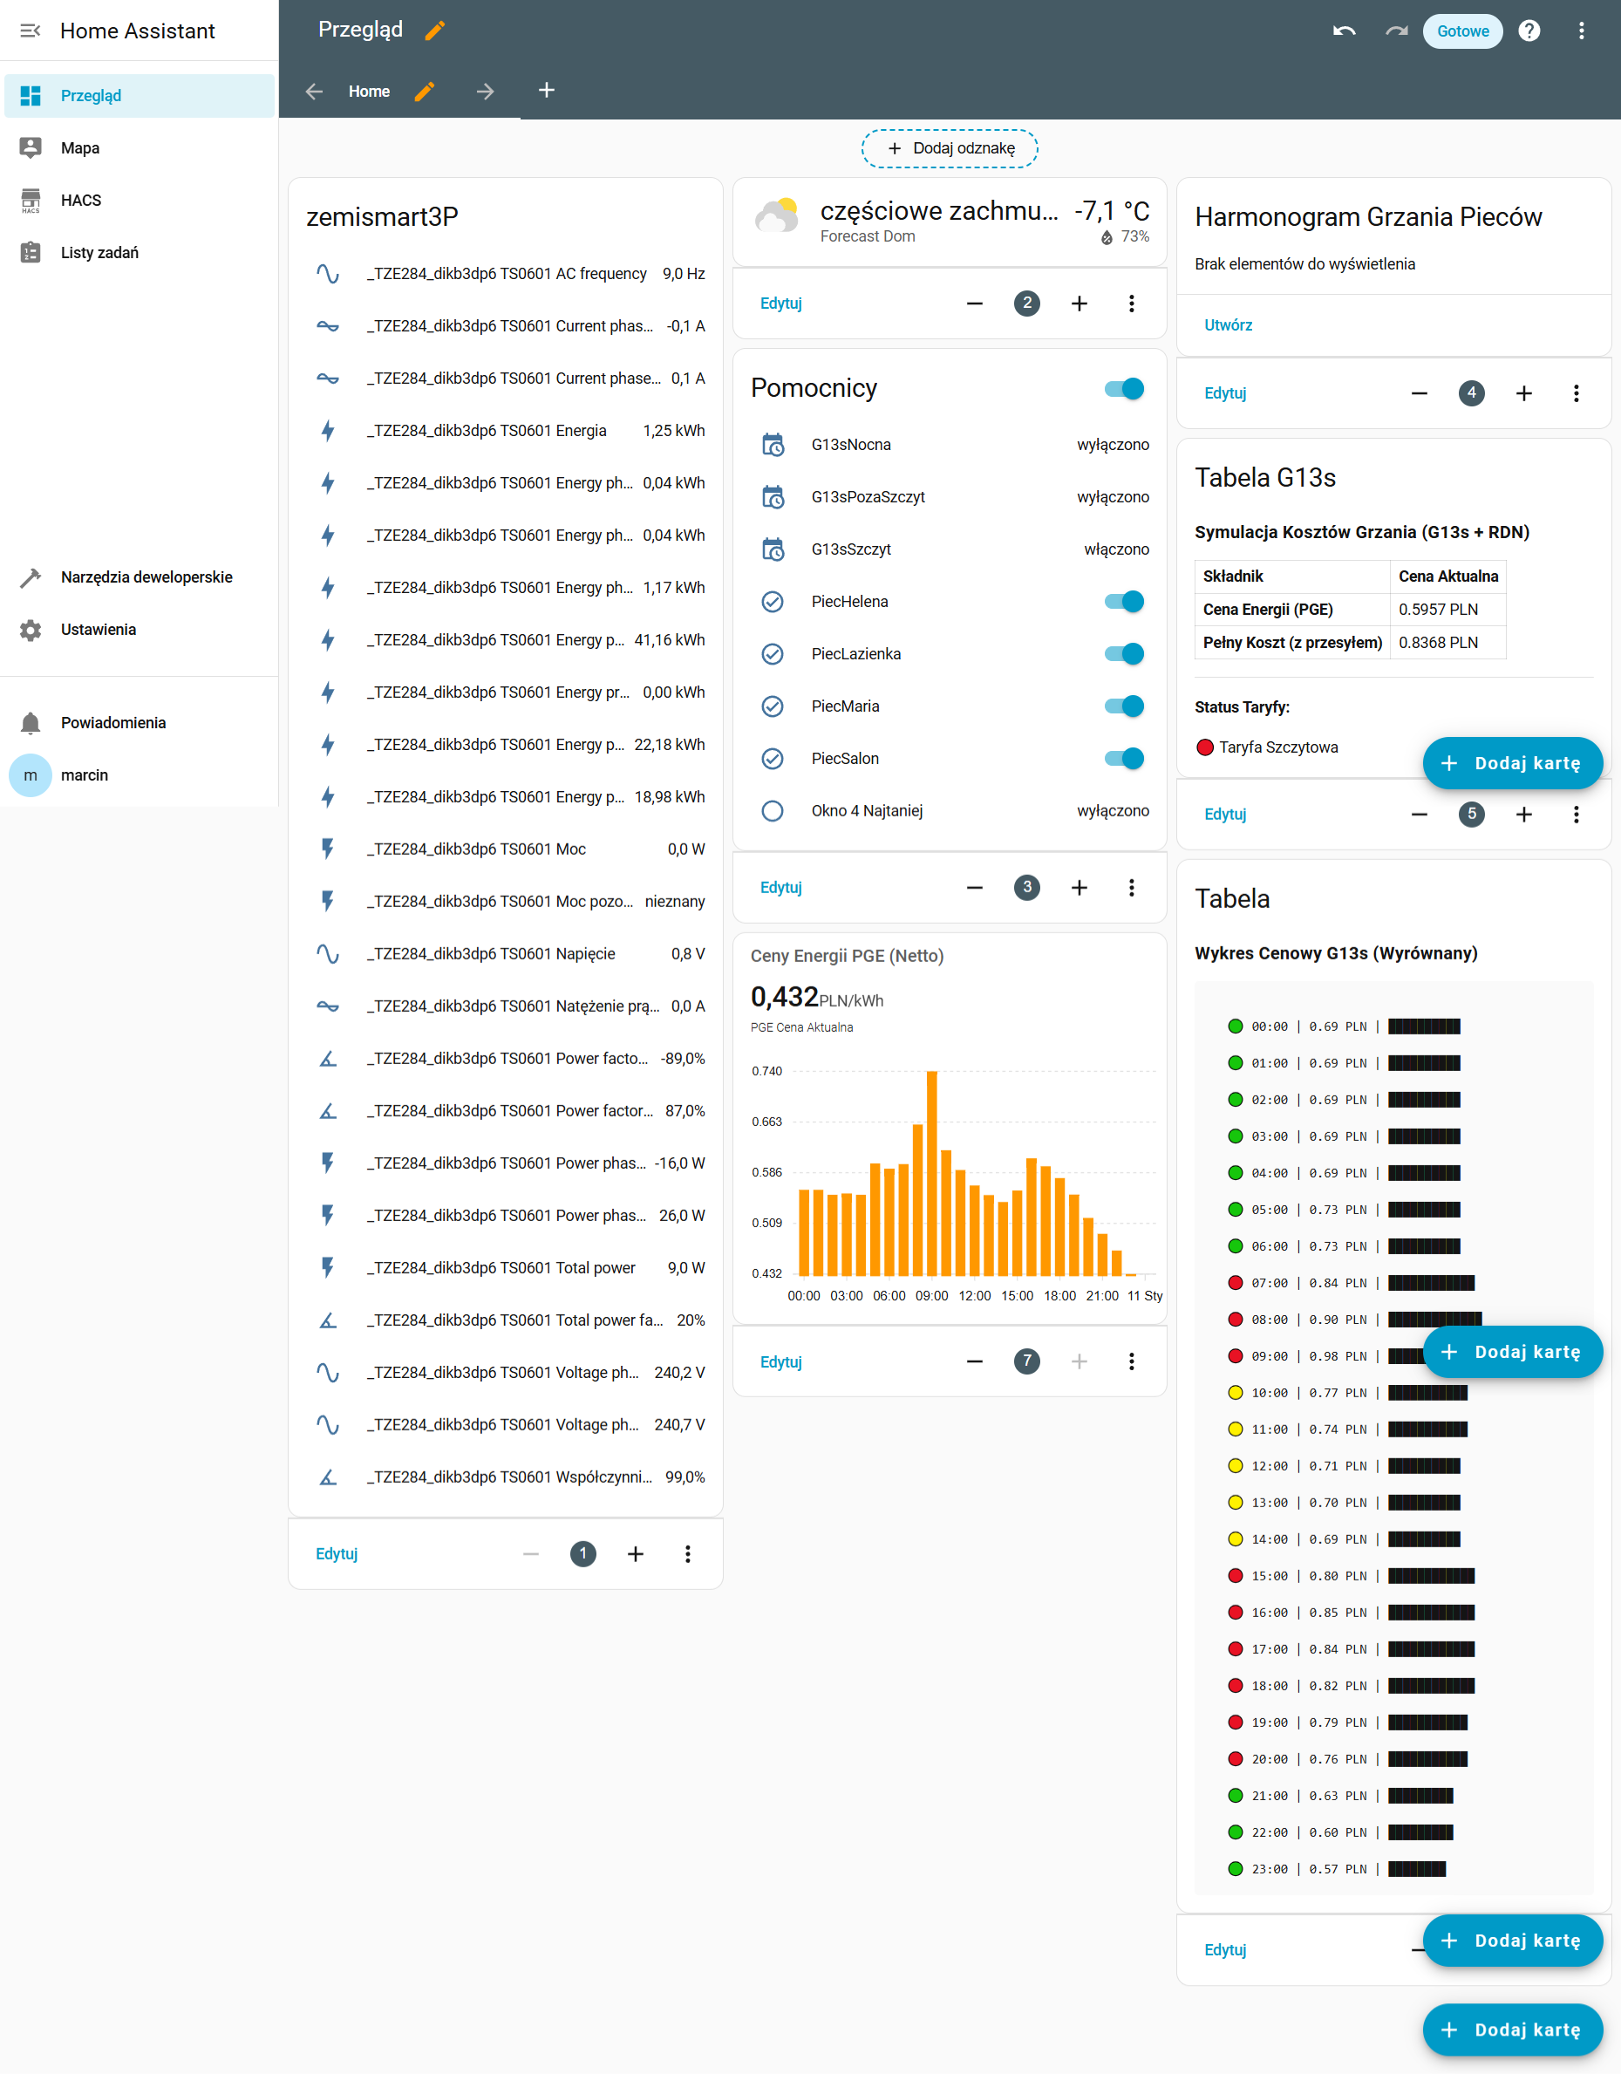The image size is (1621, 2074).
Task: Go to Narzędzia deweloperskie in sidebar
Action: click(x=146, y=577)
